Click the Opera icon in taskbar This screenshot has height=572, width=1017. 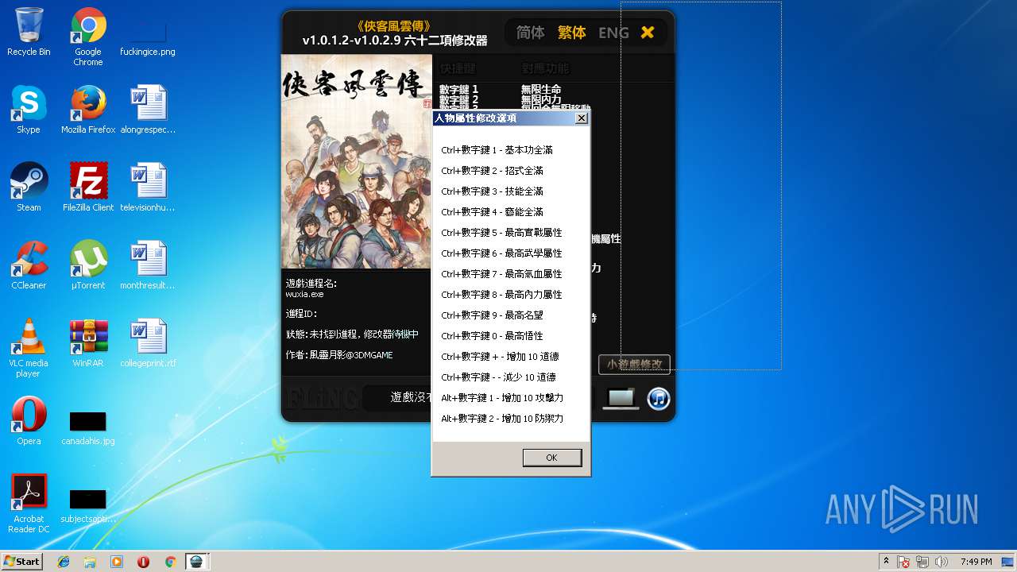pyautogui.click(x=144, y=562)
